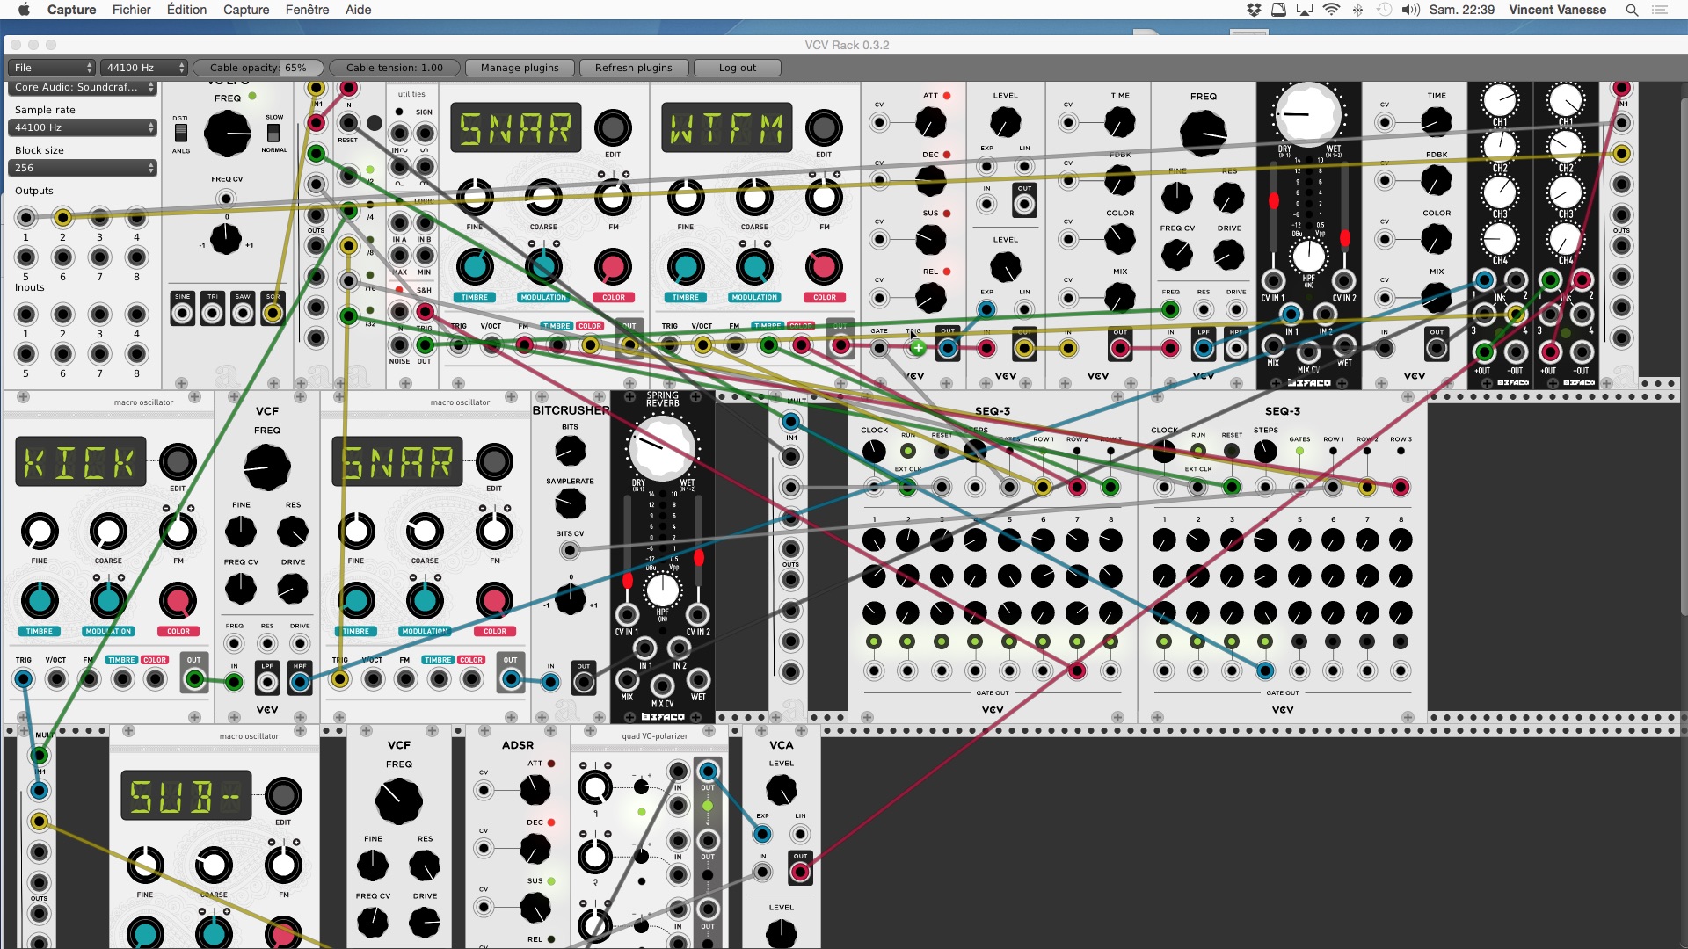The height and width of the screenshot is (949, 1688).
Task: Click the SUB- oscillator EDIT knob
Action: [283, 796]
